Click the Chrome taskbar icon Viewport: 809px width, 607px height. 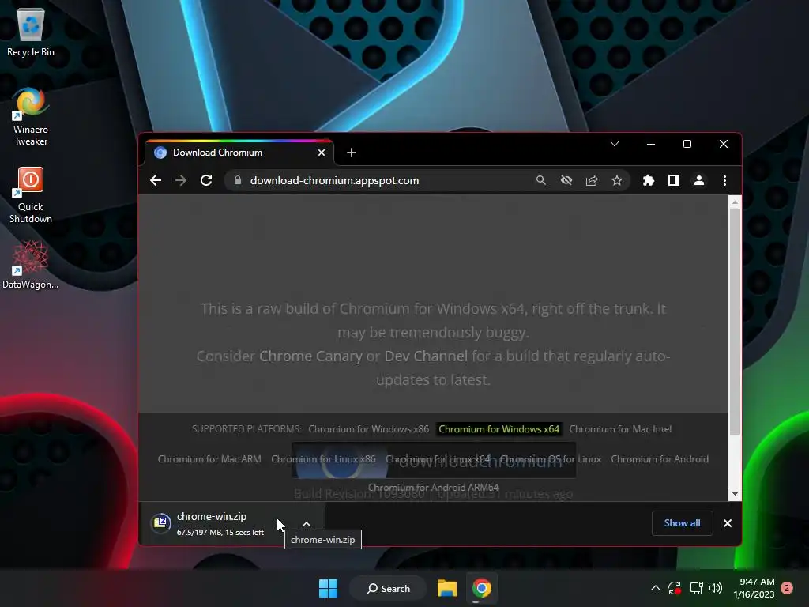point(481,588)
